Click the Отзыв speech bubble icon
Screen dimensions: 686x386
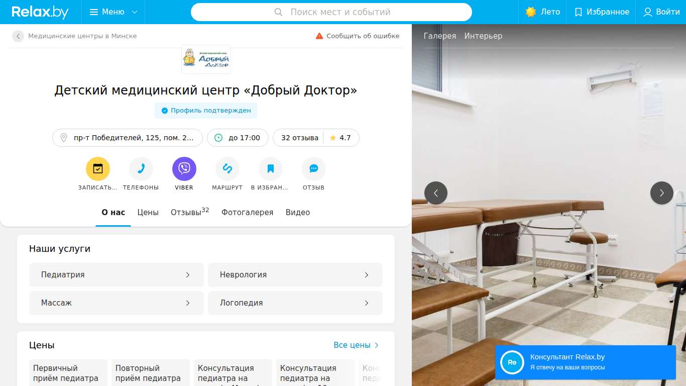[x=314, y=169]
